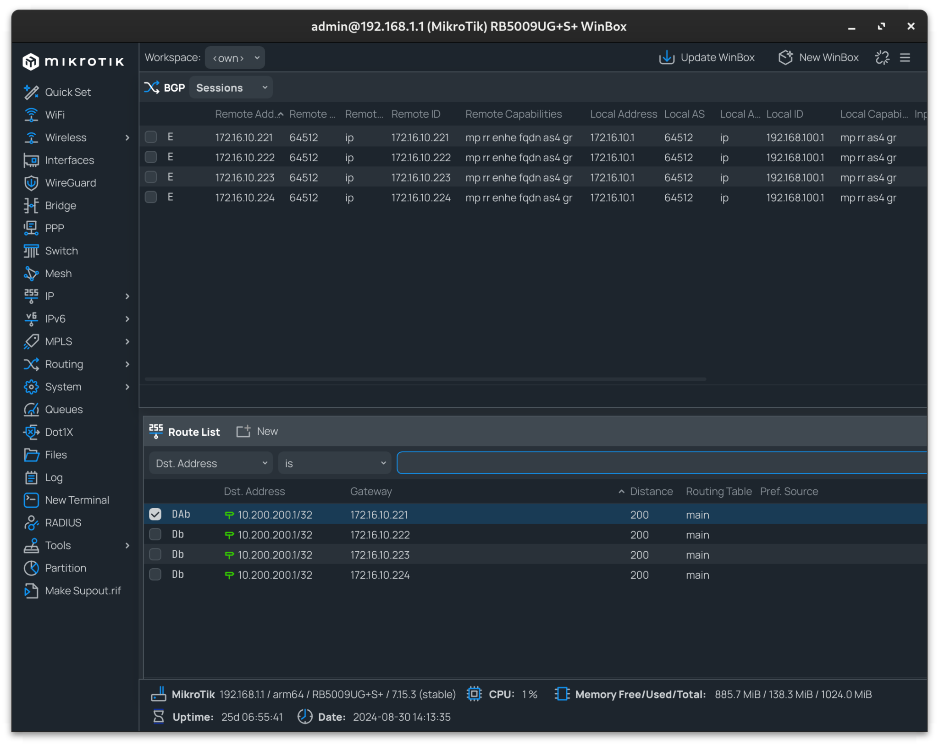Check the route via gateway 172.16.10.222
The height and width of the screenshot is (746, 939).
(x=155, y=534)
